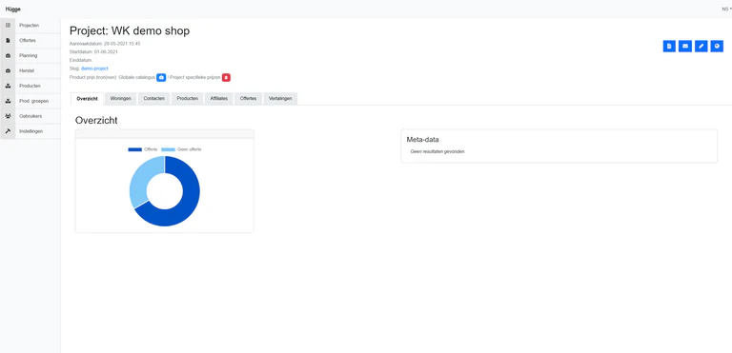Click the Hügge brand link
This screenshot has height=353, width=732.
tap(13, 9)
